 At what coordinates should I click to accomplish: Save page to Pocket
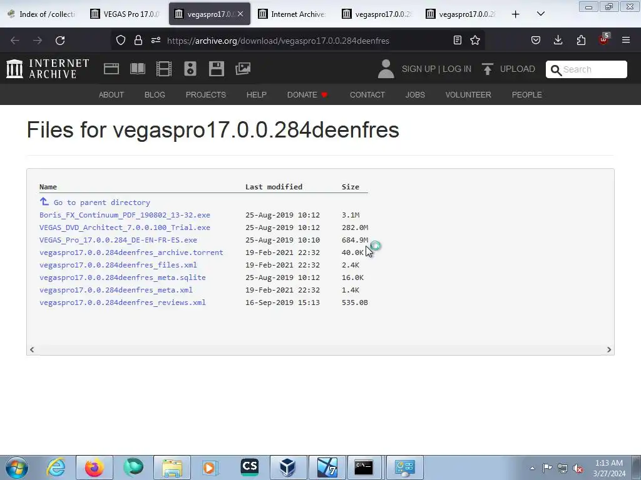click(536, 40)
